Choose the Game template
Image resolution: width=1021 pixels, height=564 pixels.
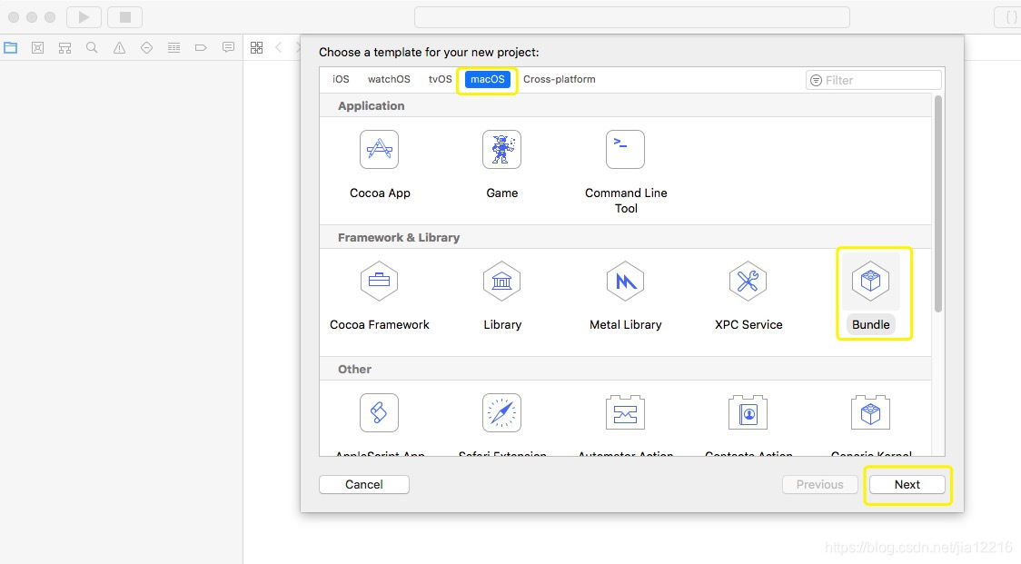501,164
